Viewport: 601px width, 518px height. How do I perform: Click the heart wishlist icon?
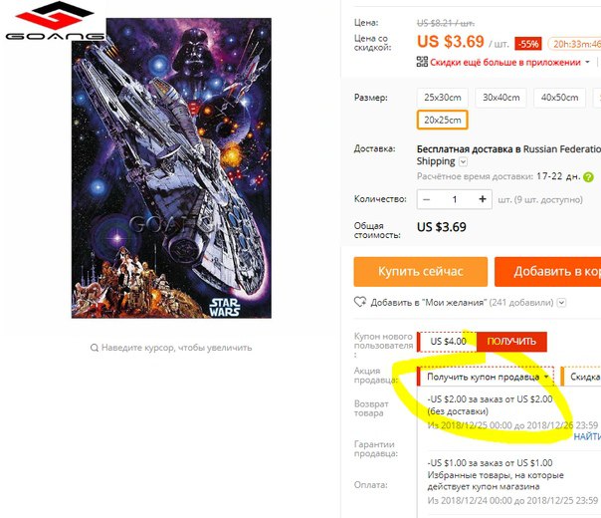tap(360, 302)
